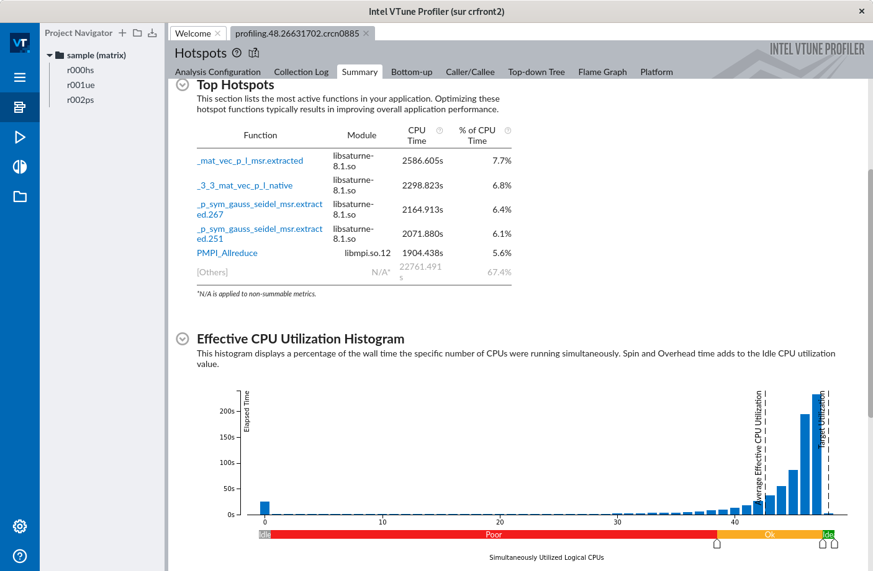Viewport: 873px width, 571px height.
Task: Click the 7.7% CPU time percentage
Action: pyautogui.click(x=502, y=161)
